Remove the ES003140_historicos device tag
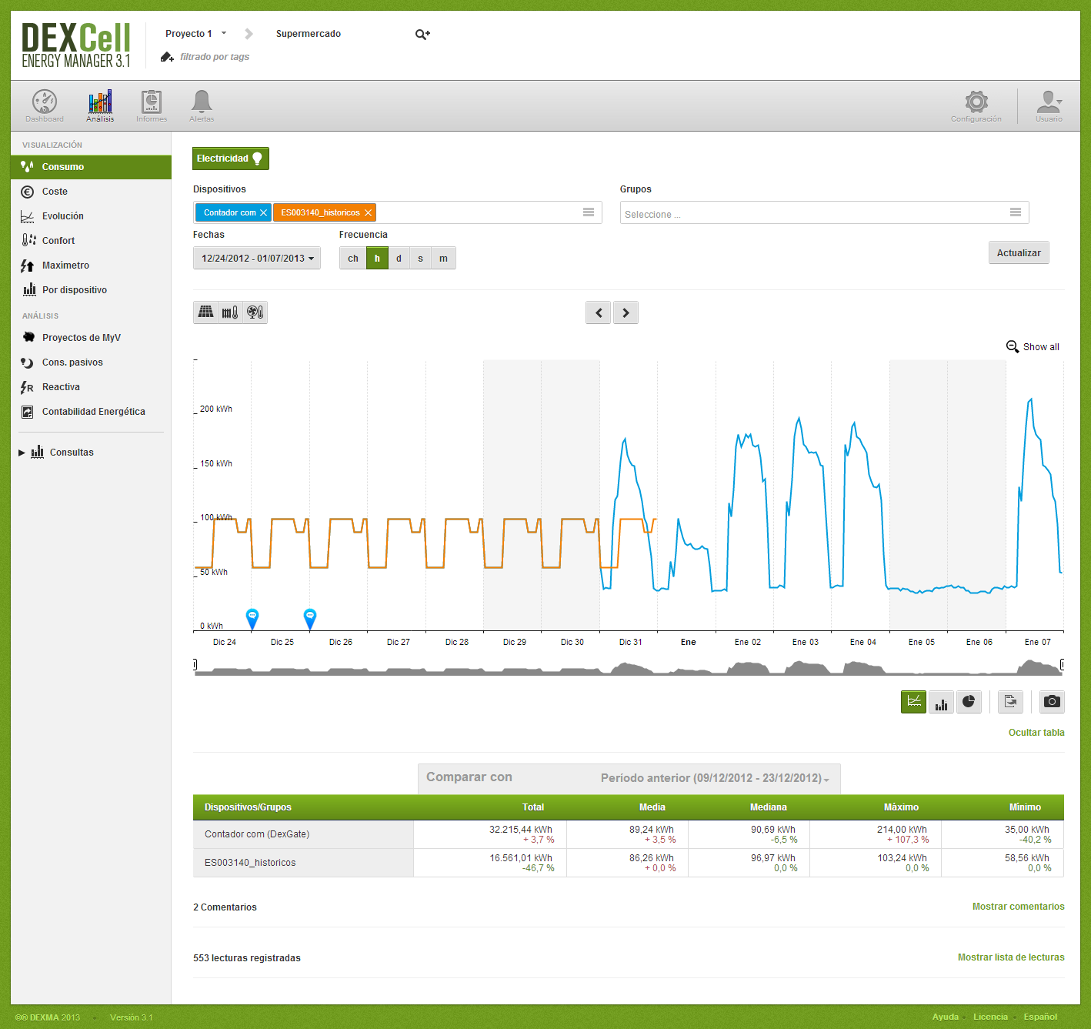 tap(368, 213)
